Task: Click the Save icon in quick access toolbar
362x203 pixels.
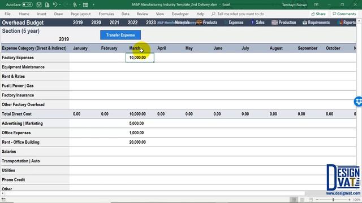Action: click(x=39, y=5)
